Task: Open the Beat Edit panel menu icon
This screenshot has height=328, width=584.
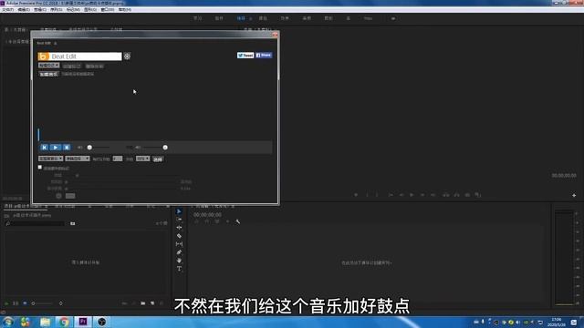Action: [x=56, y=44]
